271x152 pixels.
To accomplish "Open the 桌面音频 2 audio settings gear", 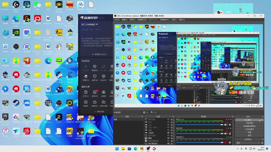I will [230, 142].
